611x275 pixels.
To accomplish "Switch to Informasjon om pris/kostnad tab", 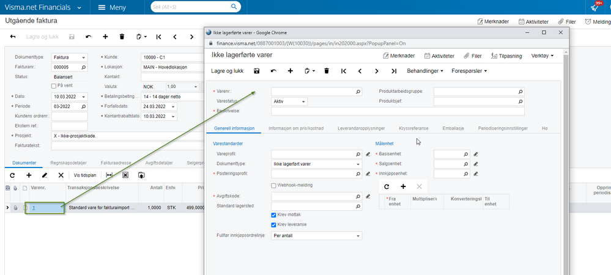I will click(x=296, y=128).
